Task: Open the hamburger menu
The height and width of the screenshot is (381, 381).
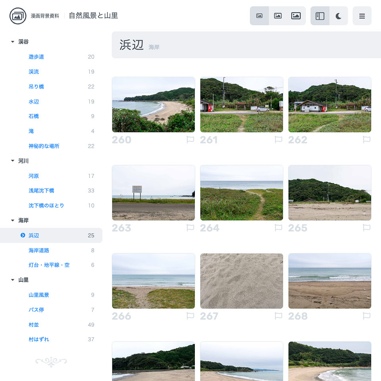Action: click(362, 16)
